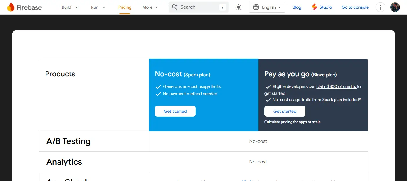Click Get started under Spark plan
Screen dimensions: 407x181
[175, 111]
